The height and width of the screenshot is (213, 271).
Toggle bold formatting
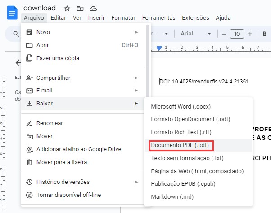pyautogui.click(x=264, y=34)
